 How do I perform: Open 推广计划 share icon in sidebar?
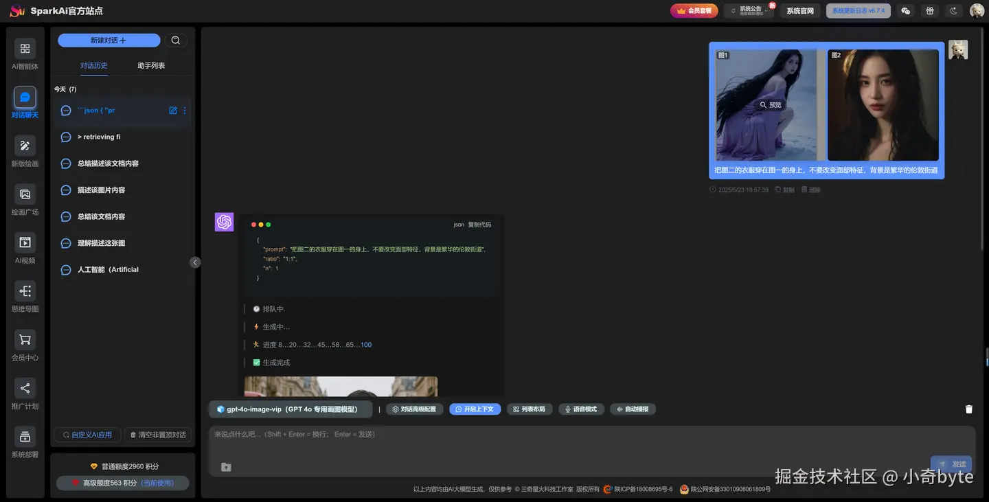click(25, 388)
